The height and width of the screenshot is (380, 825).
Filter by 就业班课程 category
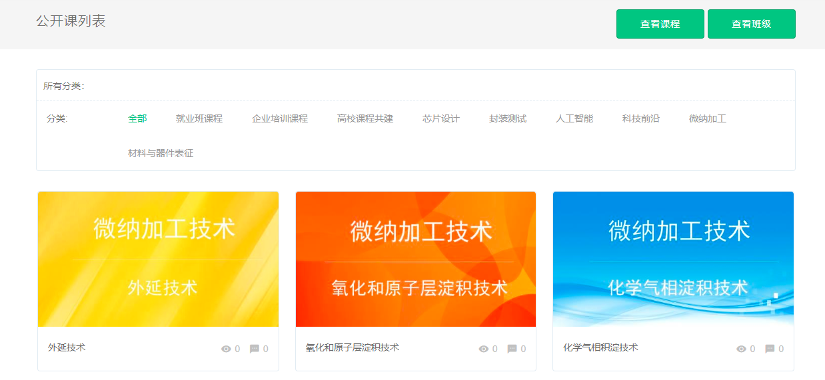tap(199, 118)
